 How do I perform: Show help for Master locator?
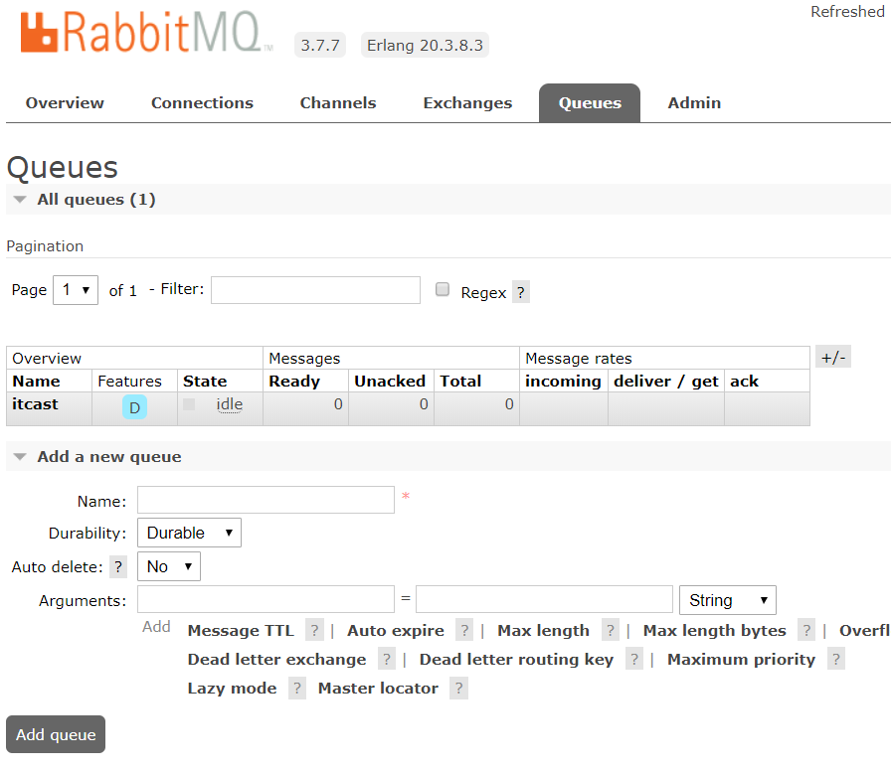[x=458, y=688]
